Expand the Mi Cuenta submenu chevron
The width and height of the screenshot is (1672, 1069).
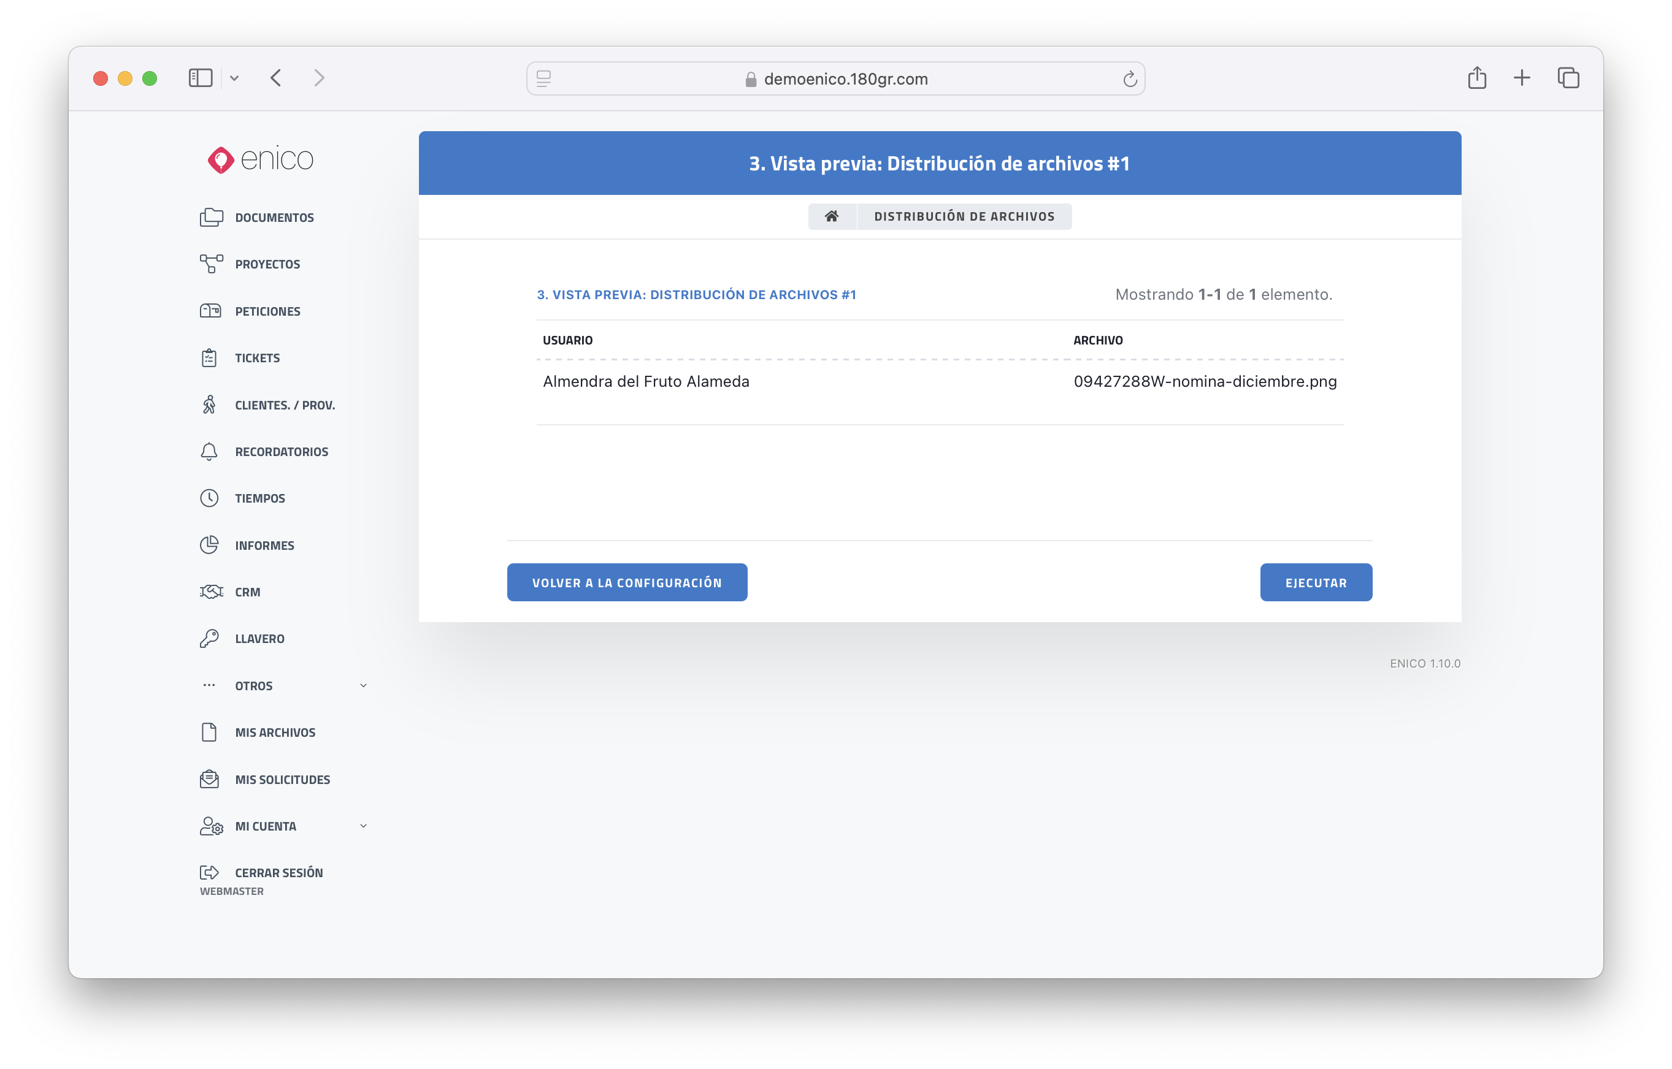coord(363,826)
